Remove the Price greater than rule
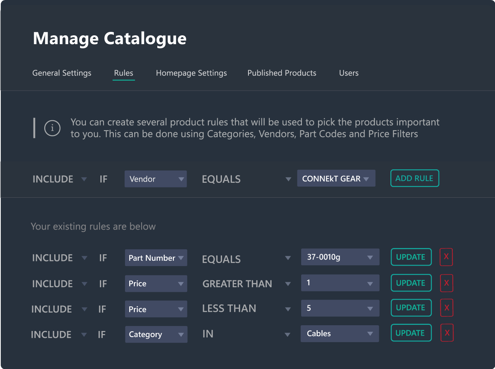The height and width of the screenshot is (369, 495). (x=446, y=283)
